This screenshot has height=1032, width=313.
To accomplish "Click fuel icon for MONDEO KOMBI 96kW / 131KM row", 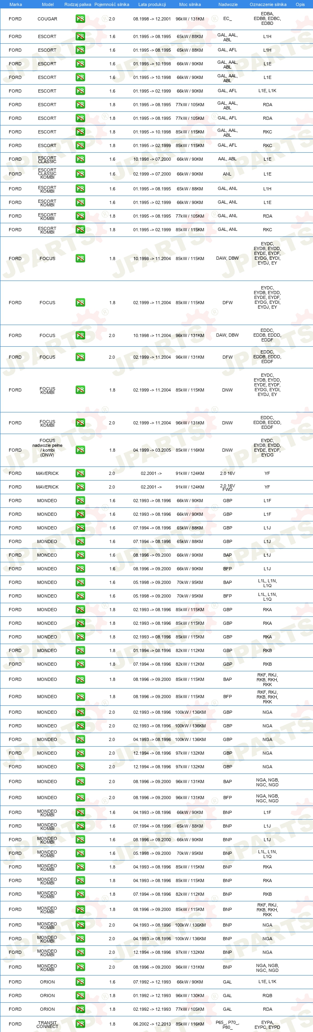I will coord(80,967).
